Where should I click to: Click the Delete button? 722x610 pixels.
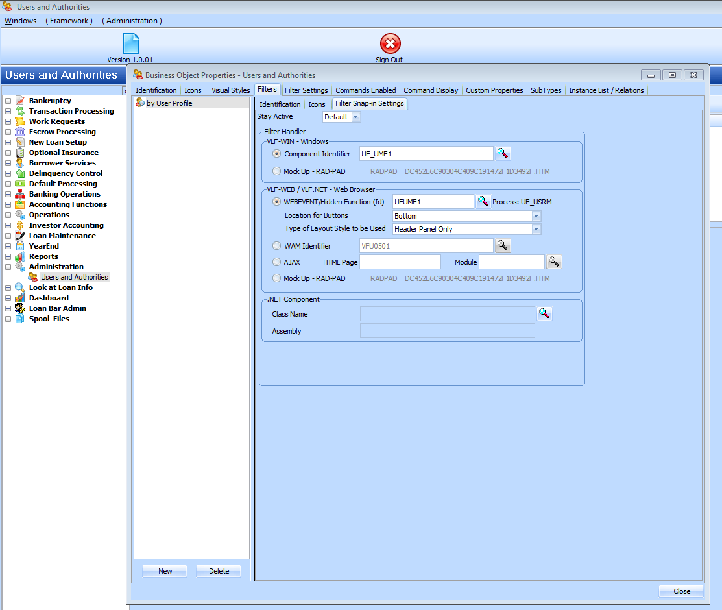(219, 571)
